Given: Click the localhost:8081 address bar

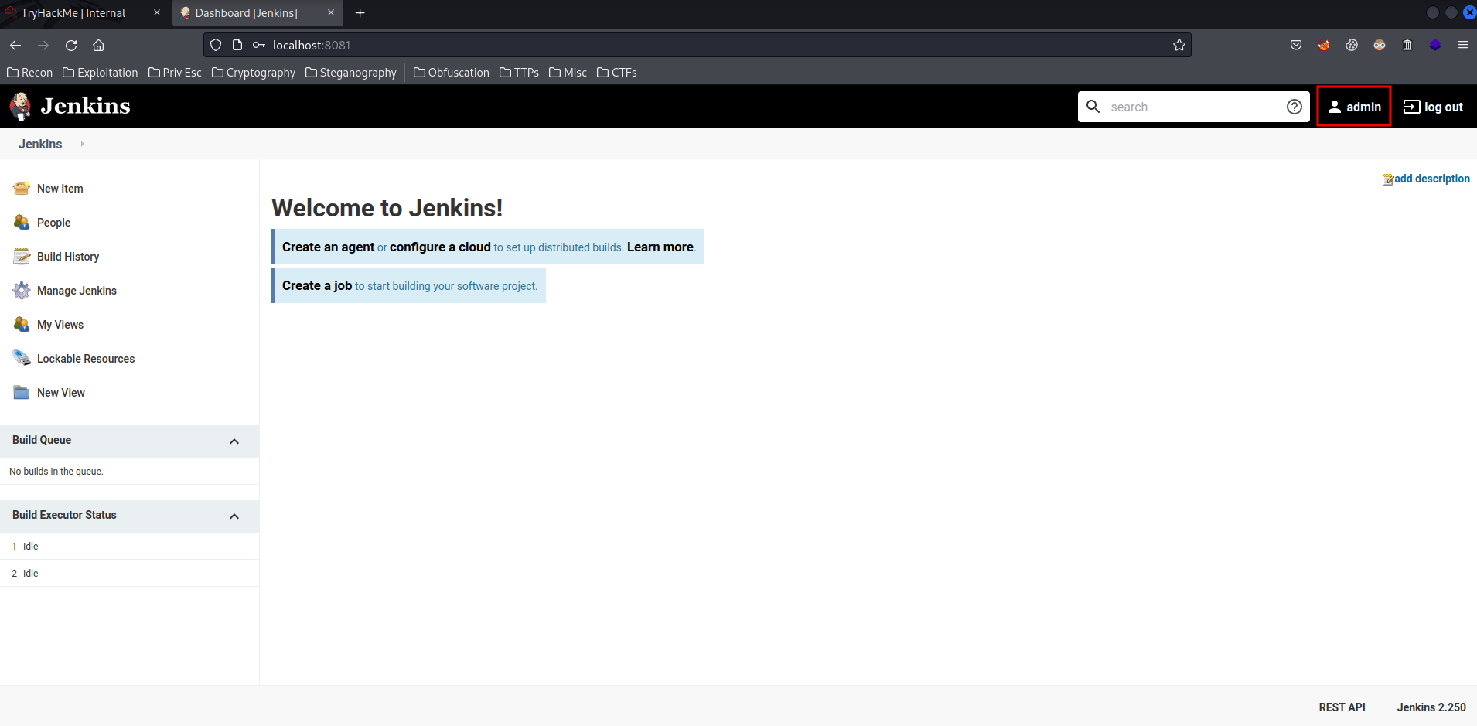Looking at the screenshot, I should click(696, 45).
